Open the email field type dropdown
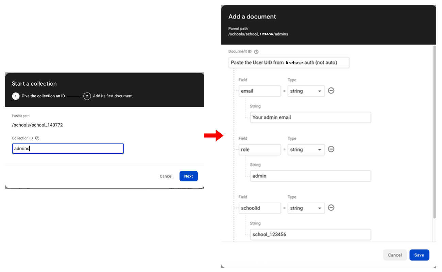 pos(306,91)
